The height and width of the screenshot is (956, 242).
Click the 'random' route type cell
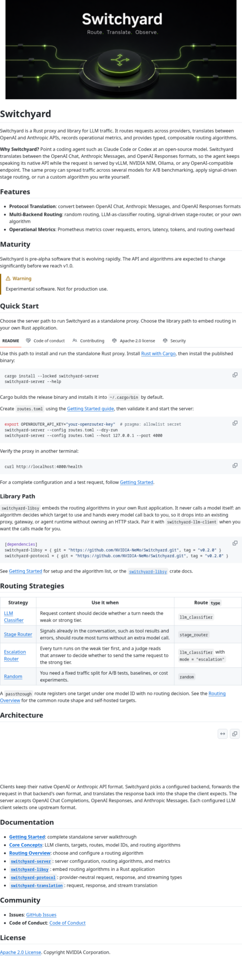[x=187, y=677]
